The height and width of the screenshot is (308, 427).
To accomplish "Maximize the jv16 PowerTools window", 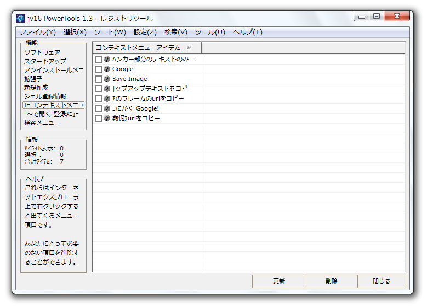I will click(377, 16).
